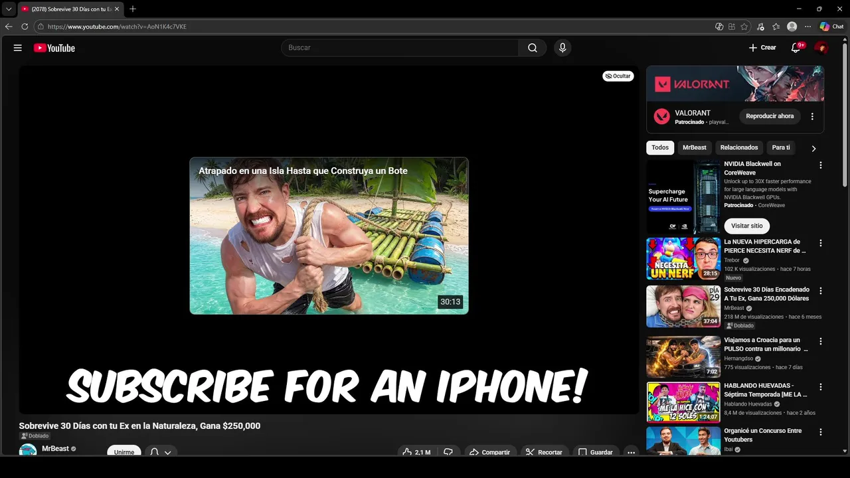
Task: Open PIERCE NECESITA NERF thumbnail 28:15
Action: click(x=683, y=259)
